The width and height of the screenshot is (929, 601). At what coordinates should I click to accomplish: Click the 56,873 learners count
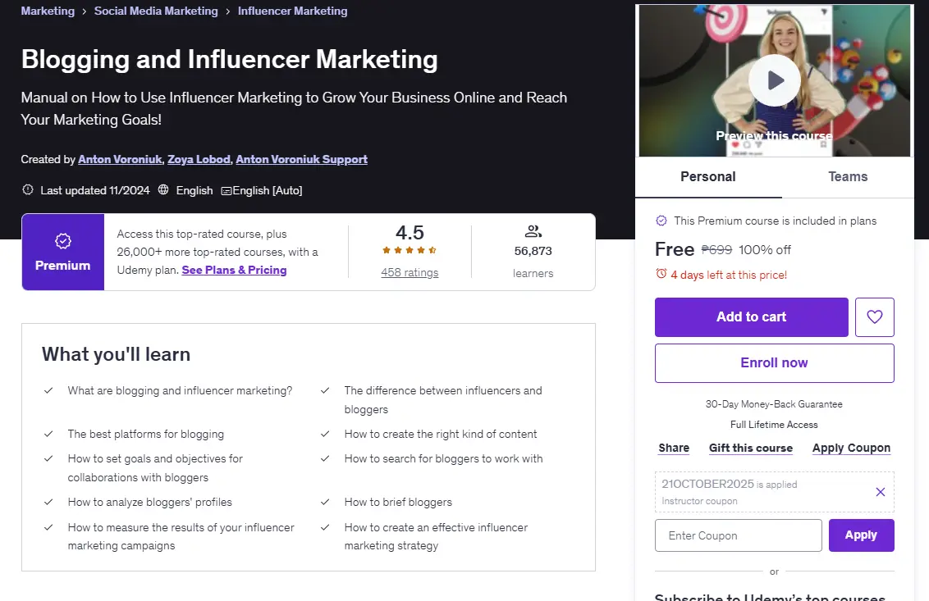(533, 251)
